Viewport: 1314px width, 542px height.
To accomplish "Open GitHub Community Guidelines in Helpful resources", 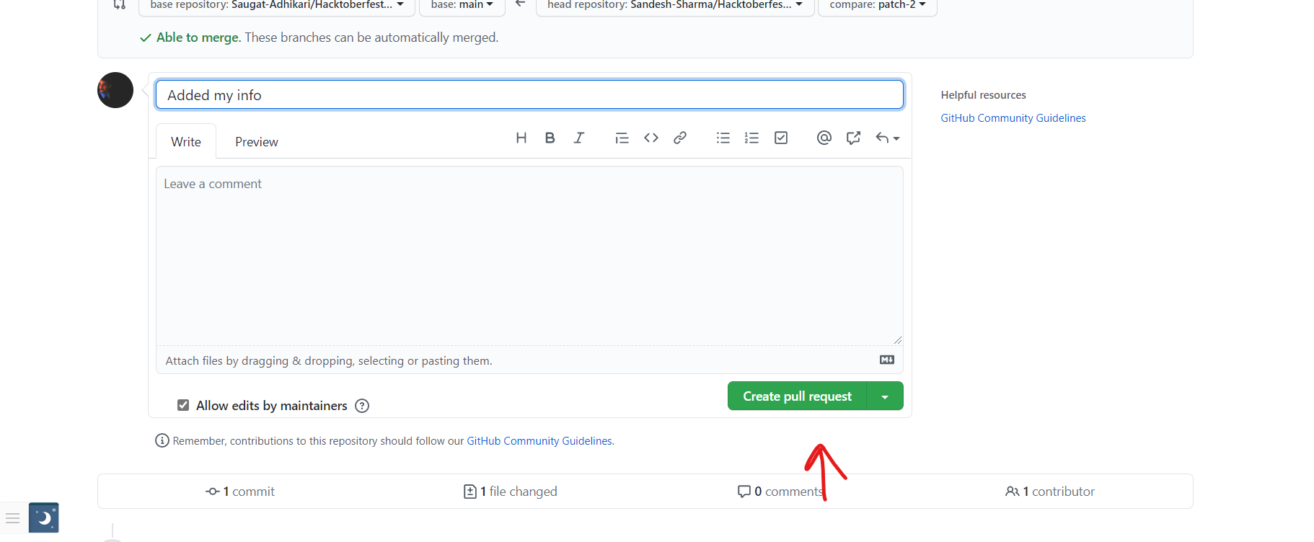I will [1013, 118].
